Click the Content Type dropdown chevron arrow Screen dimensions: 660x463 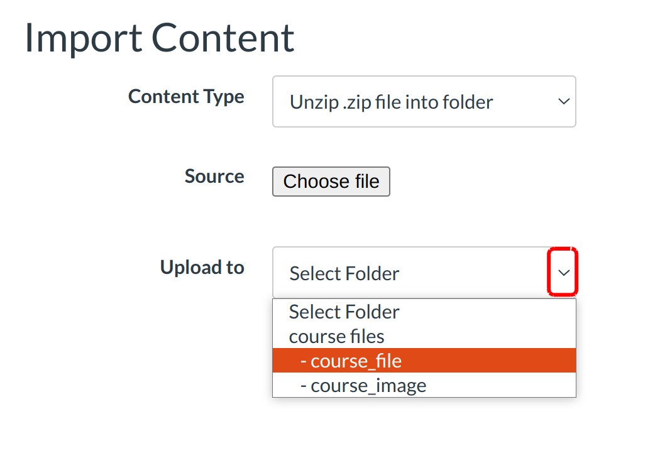tap(564, 102)
